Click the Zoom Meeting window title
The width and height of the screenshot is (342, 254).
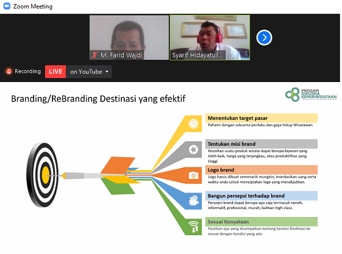click(32, 6)
